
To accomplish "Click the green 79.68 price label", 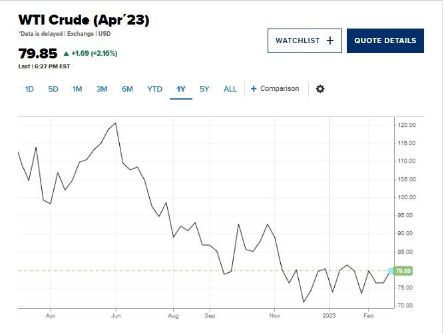I will pyautogui.click(x=403, y=271).
